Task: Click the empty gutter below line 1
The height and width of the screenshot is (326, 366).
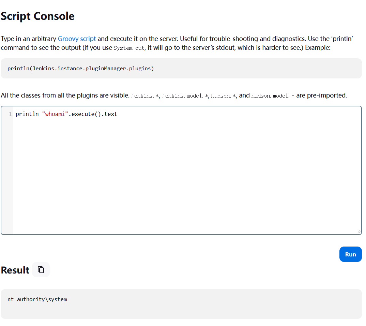Action: pos(7,174)
